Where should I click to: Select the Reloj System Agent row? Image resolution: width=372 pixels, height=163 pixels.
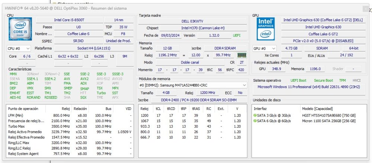pos(70,154)
